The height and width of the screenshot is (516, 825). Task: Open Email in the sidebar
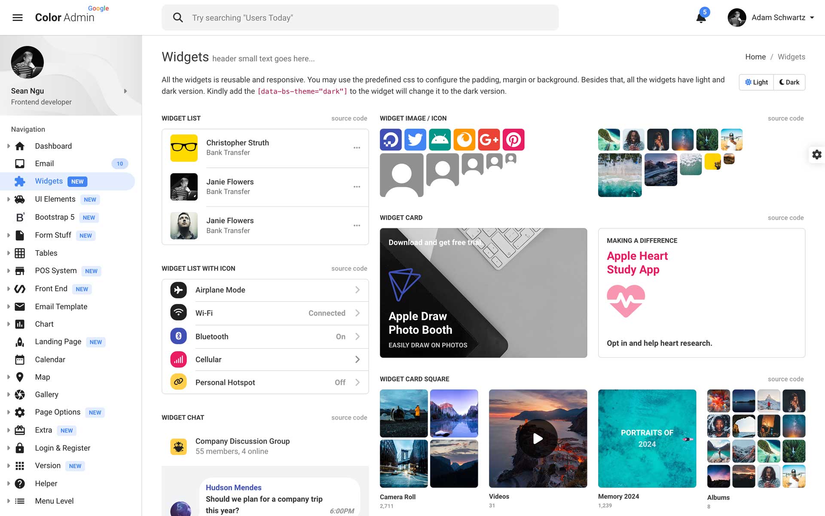[44, 163]
